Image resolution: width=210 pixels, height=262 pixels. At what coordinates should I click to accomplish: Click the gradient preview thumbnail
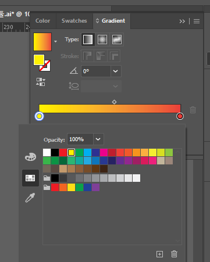click(x=42, y=42)
